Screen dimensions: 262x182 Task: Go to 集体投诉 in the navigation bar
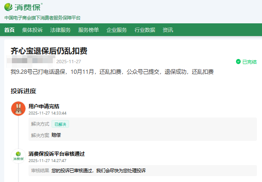tap(32, 30)
